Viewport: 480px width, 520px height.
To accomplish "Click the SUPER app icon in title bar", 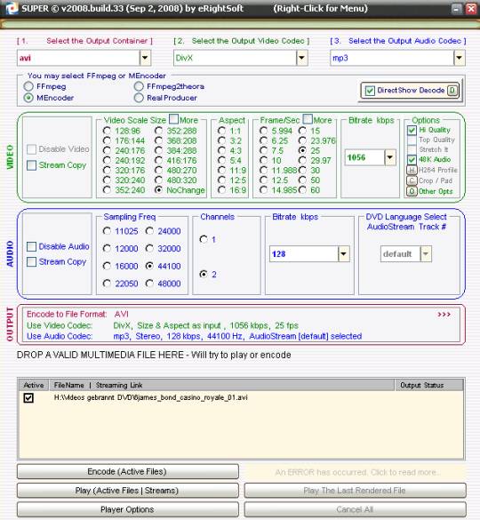I will click(x=11, y=8).
